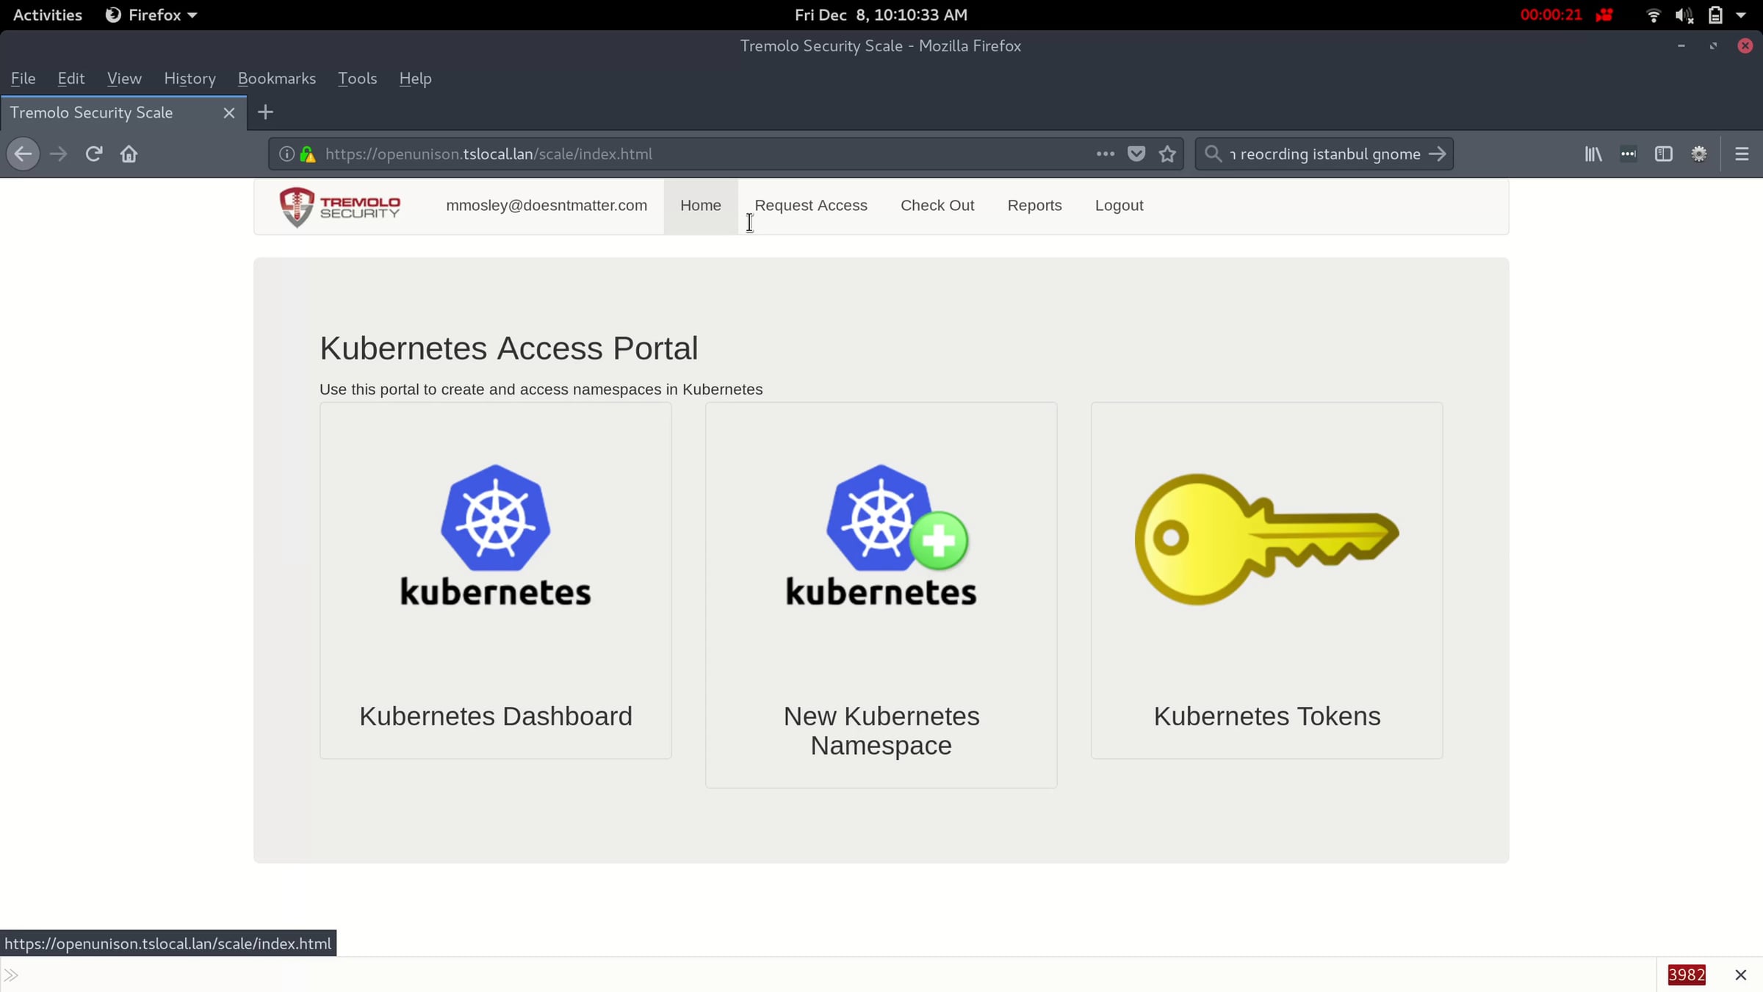
Task: Click the red recording indicator icon
Action: (x=1604, y=15)
